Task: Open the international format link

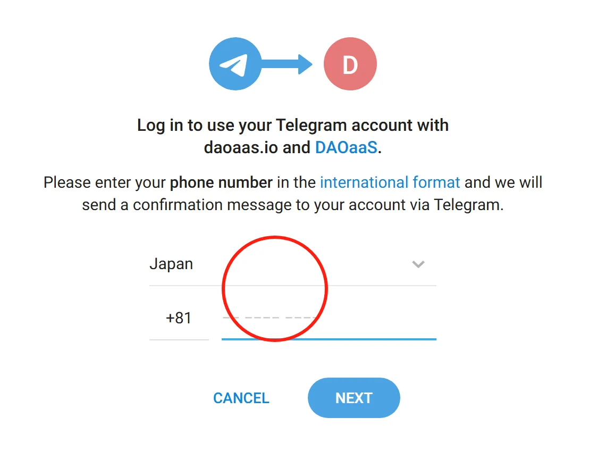Action: click(x=390, y=182)
